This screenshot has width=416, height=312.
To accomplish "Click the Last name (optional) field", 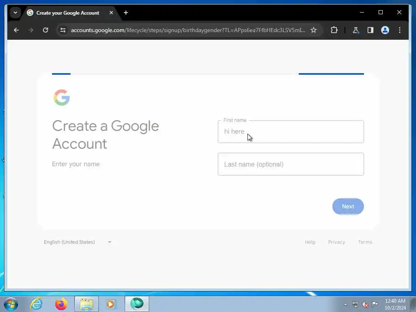I will pyautogui.click(x=291, y=164).
